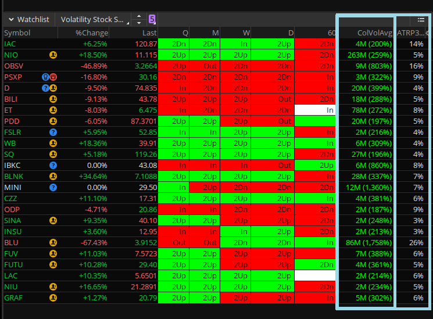Open the purple 5 symbol link selector
The image size is (433, 319).
pos(152,19)
